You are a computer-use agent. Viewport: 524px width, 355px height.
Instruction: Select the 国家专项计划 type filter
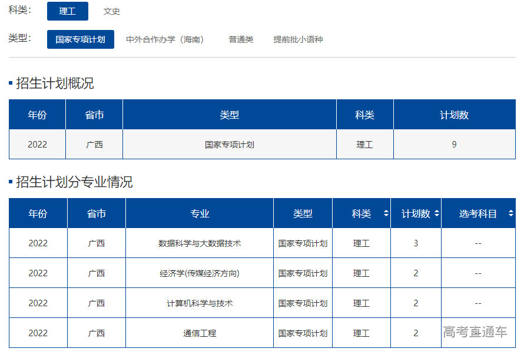click(80, 40)
